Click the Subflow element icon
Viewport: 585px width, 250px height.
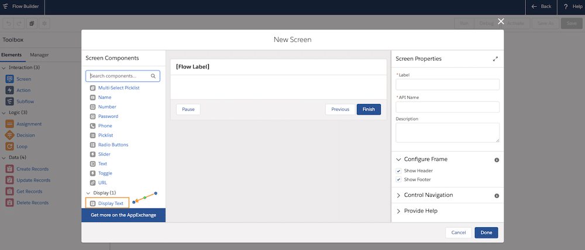(x=10, y=101)
